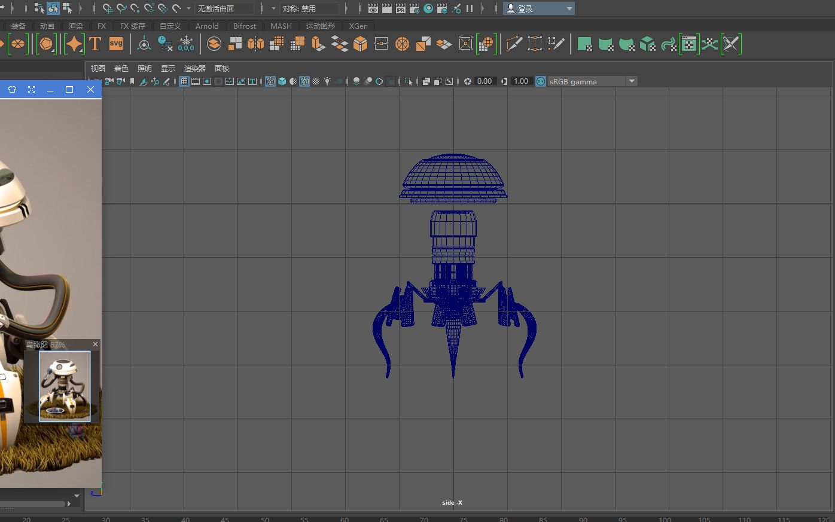The image size is (835, 522).
Task: Click the IPR render toolbar icon
Action: [x=400, y=8]
